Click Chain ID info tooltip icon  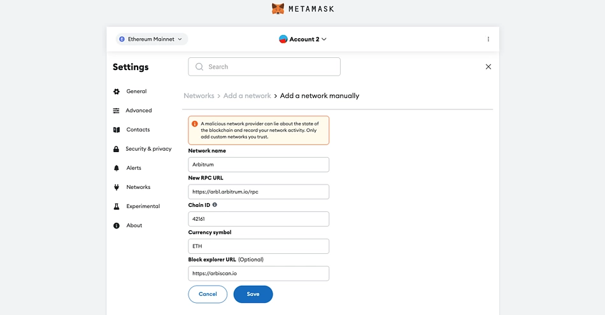(x=215, y=205)
